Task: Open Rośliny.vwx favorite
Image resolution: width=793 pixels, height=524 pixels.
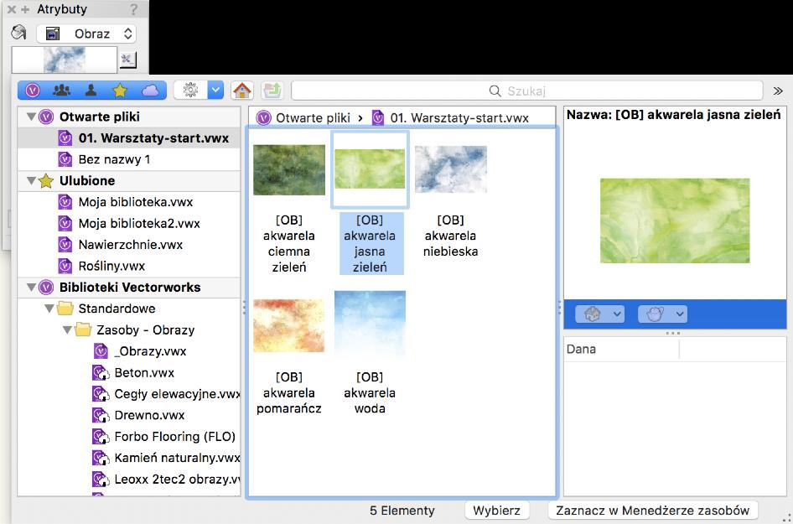Action: click(x=129, y=266)
